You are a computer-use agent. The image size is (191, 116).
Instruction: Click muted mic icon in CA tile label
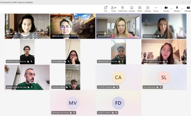click(x=117, y=87)
